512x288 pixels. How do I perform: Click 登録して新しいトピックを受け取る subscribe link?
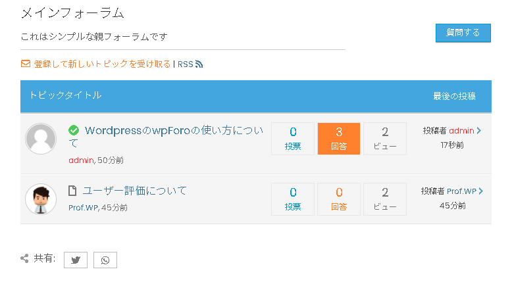click(x=102, y=64)
